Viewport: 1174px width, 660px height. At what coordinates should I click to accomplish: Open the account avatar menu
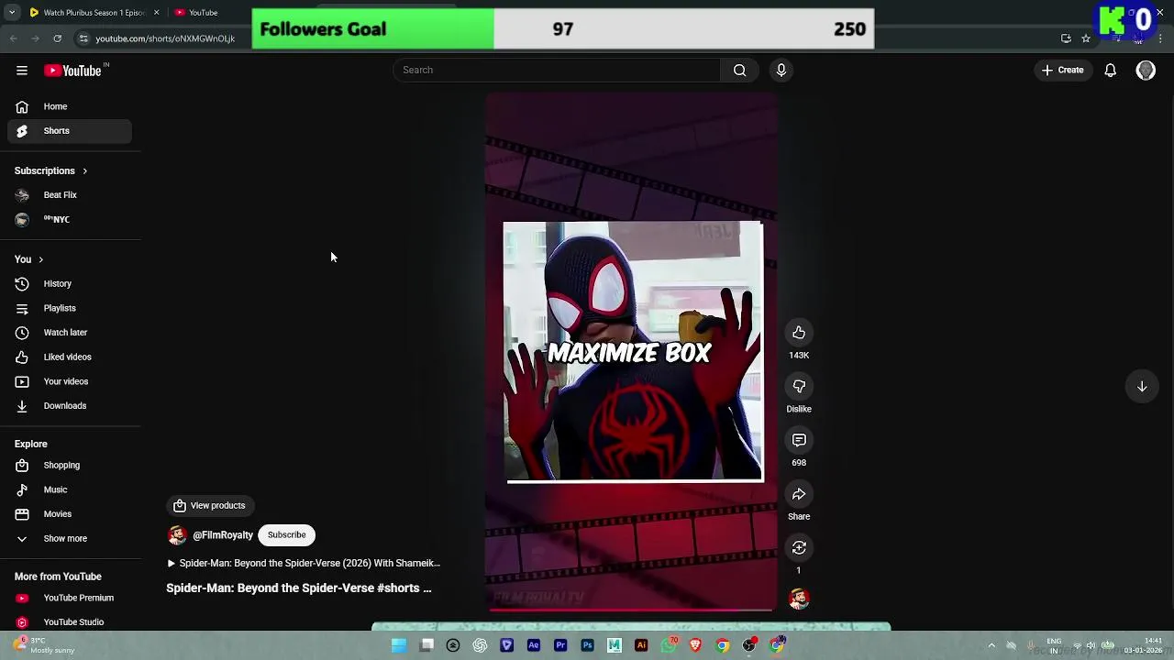tap(1146, 71)
